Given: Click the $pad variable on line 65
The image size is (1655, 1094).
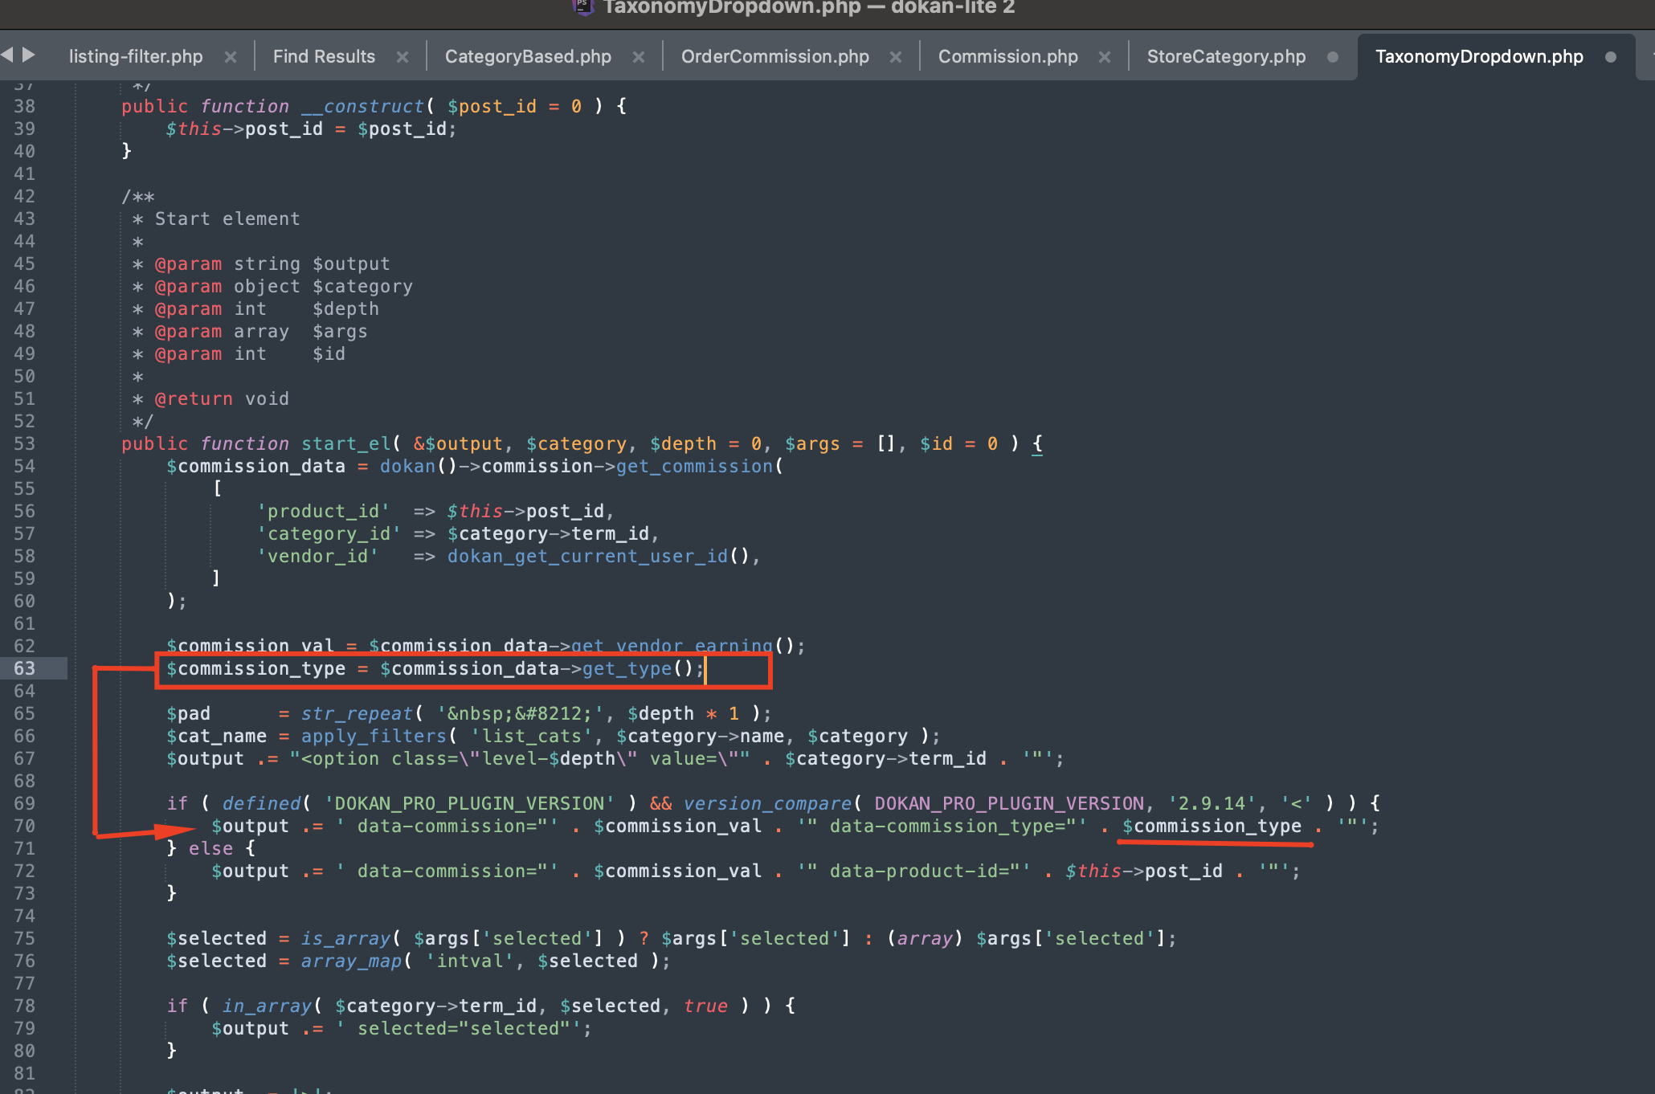Looking at the screenshot, I should 188,713.
